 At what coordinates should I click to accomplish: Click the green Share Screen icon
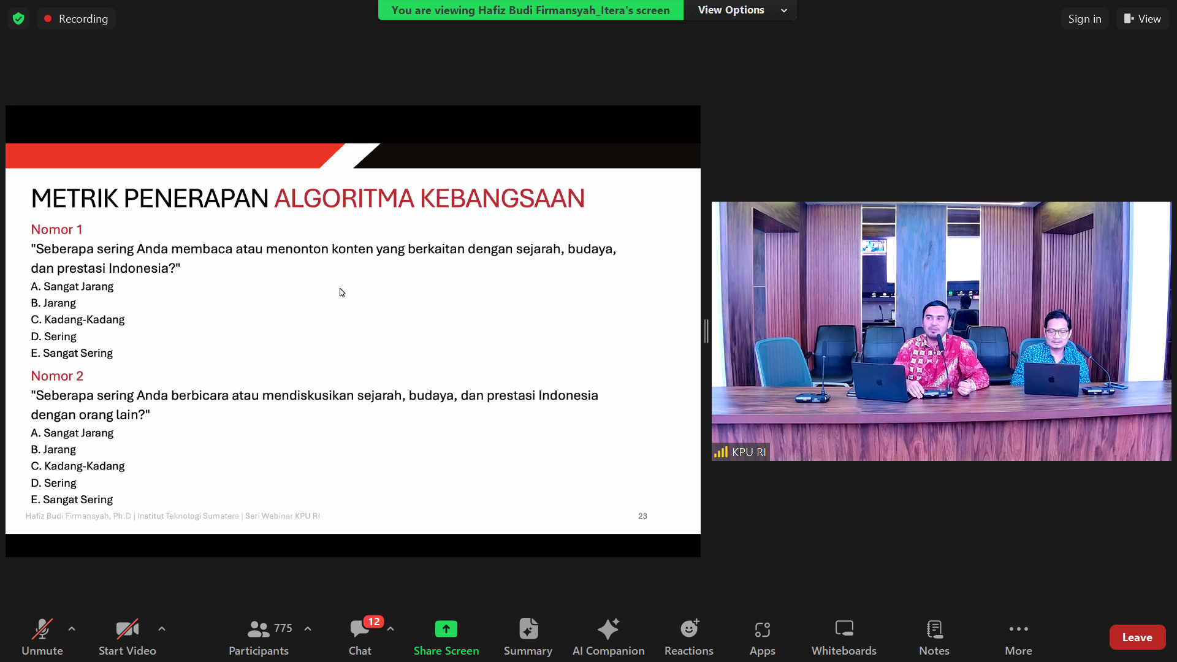point(446,630)
